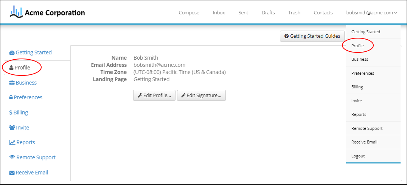Choose Logout in the account dropdown menu

coord(373,156)
